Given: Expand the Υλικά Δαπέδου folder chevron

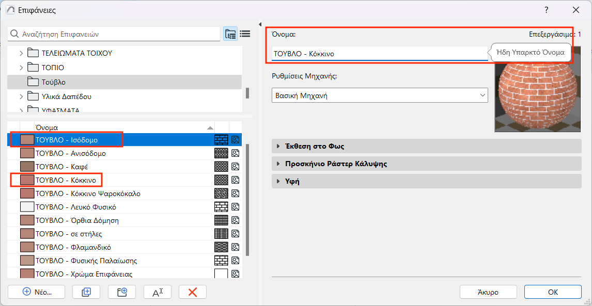Looking at the screenshot, I should tap(21, 96).
